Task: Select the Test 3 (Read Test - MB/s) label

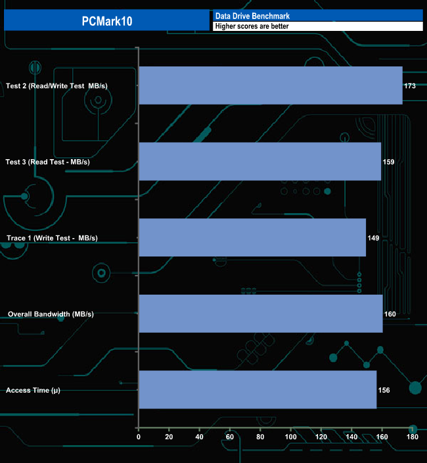Action: [x=47, y=162]
